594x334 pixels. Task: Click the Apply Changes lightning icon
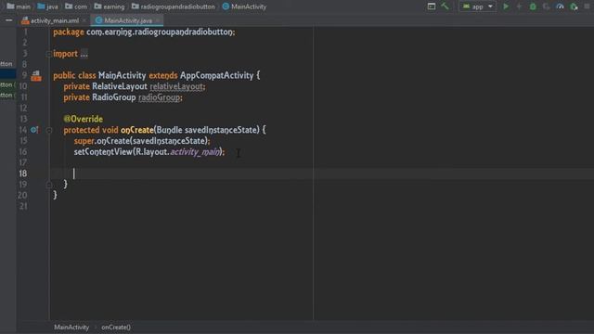pos(519,6)
